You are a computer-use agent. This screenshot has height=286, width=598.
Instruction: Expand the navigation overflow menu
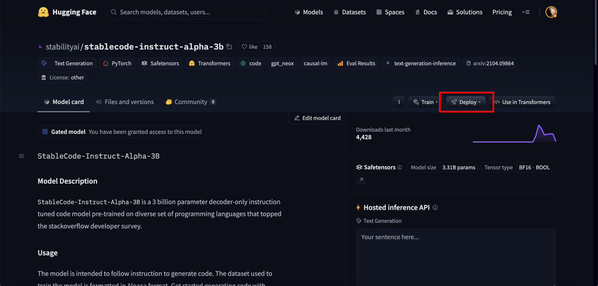[x=526, y=12]
